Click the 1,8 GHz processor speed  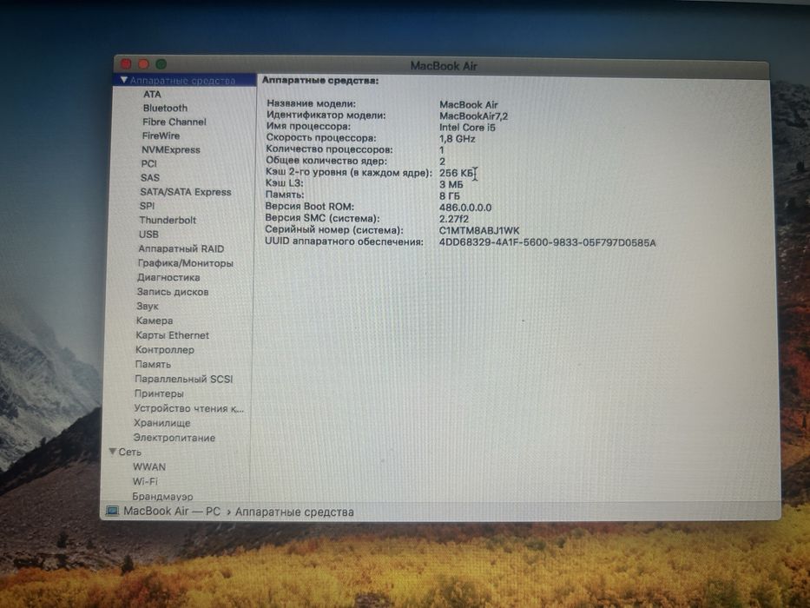[x=458, y=139]
